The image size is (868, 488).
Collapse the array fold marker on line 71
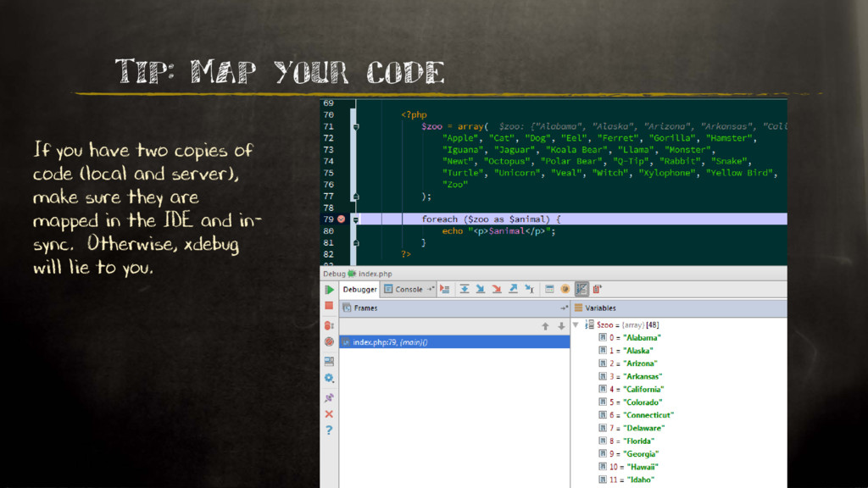coord(356,127)
